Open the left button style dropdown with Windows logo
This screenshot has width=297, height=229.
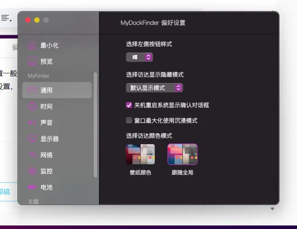[139, 57]
